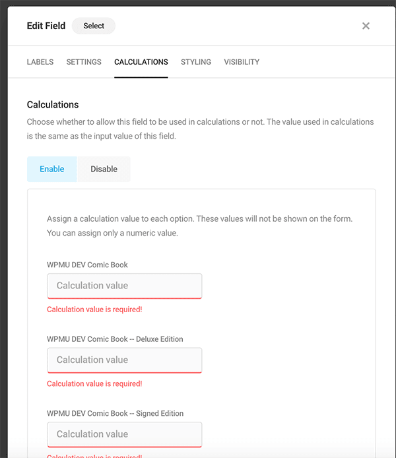Click the Calculations section heading
This screenshot has height=458, width=396.
coord(53,104)
